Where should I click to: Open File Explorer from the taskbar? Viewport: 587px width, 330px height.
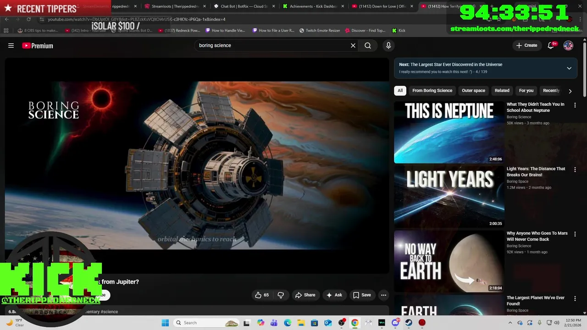[301, 323]
